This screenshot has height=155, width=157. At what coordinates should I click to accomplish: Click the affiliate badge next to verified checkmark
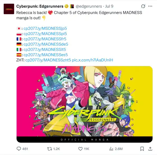click(72, 6)
